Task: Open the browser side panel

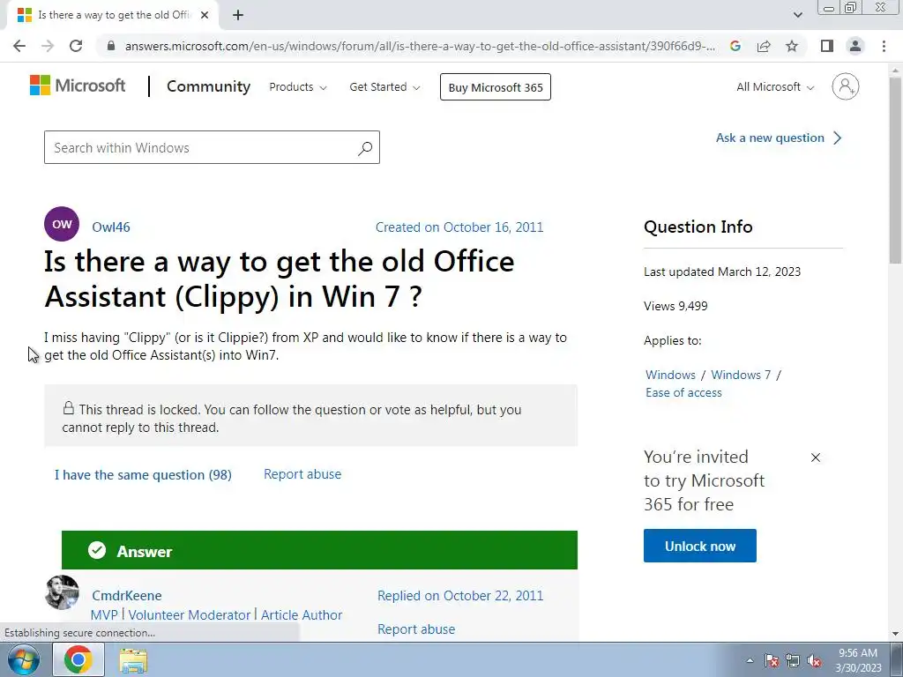Action: (x=827, y=46)
